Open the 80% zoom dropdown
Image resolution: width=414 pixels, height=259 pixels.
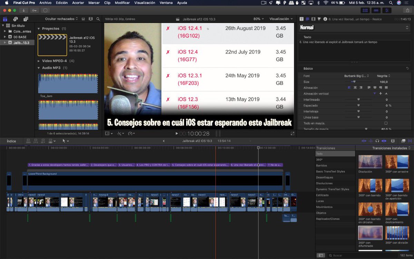(x=259, y=19)
